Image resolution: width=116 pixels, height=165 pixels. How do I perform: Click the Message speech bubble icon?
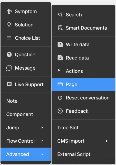pos(9,68)
